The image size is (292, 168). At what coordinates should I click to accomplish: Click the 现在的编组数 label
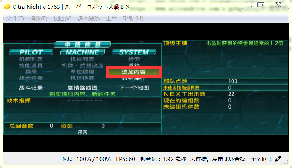pos(182,100)
